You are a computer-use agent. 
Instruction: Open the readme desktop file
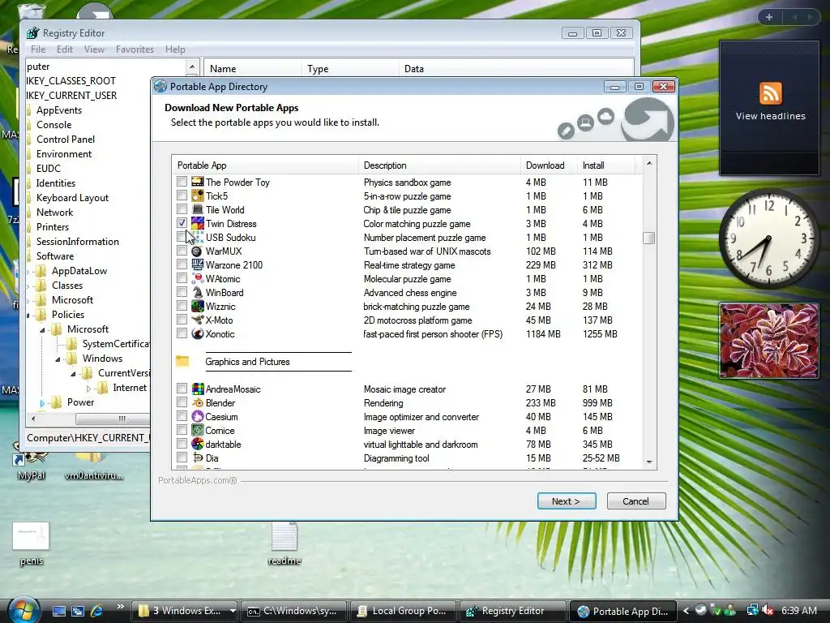(285, 543)
